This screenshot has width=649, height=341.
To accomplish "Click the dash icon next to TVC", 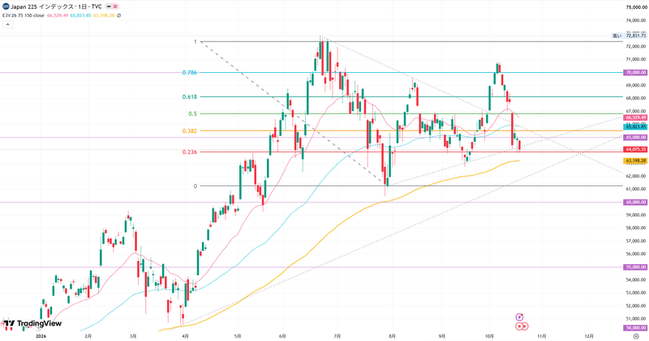I will (x=109, y=6).
